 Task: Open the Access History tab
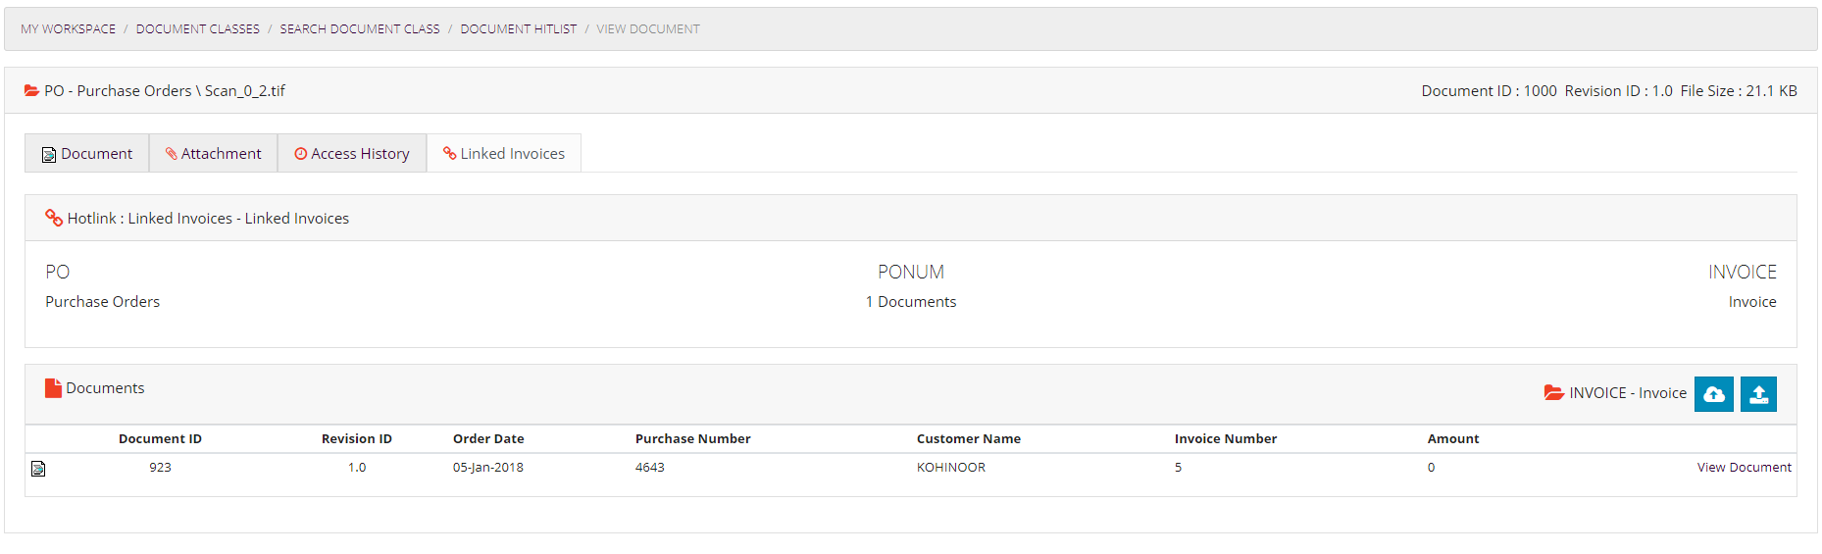pyautogui.click(x=352, y=153)
